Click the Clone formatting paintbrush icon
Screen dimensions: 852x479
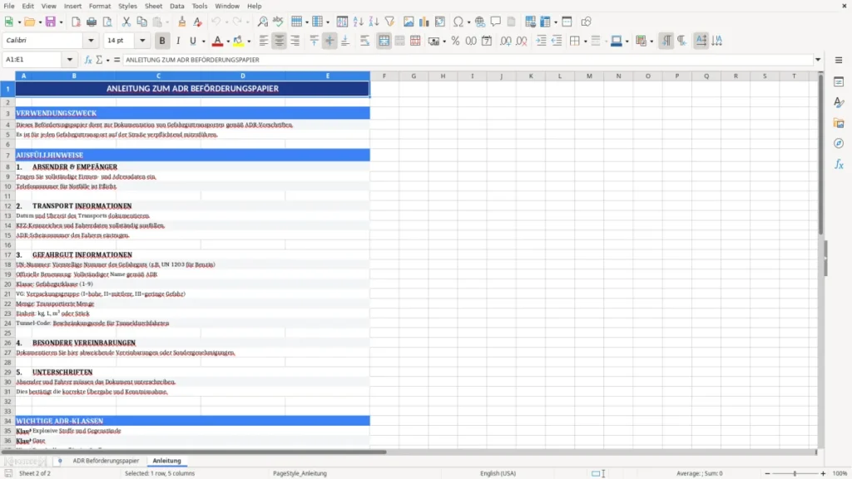(x=182, y=22)
